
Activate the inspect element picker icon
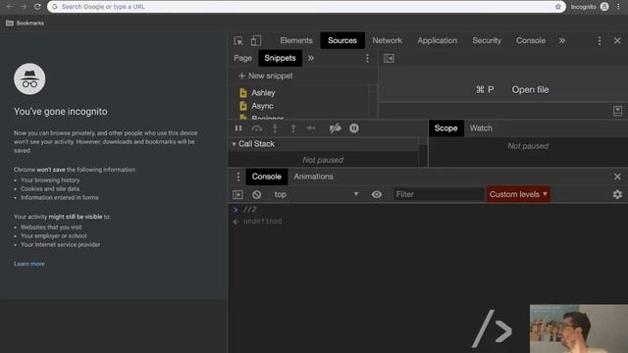(x=238, y=41)
